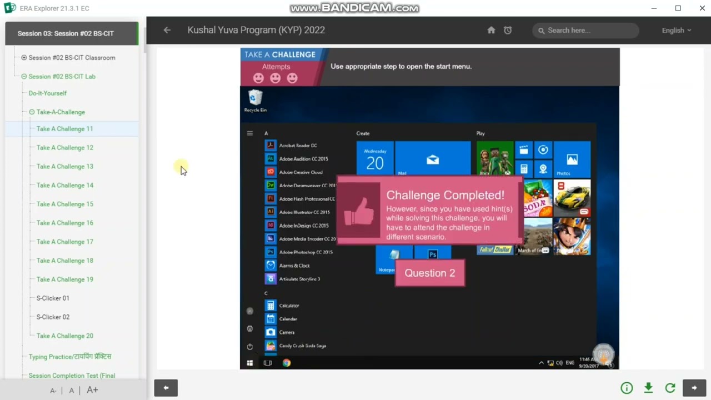Reset font size with middle A button
Viewport: 711px width, 400px height.
72,391
